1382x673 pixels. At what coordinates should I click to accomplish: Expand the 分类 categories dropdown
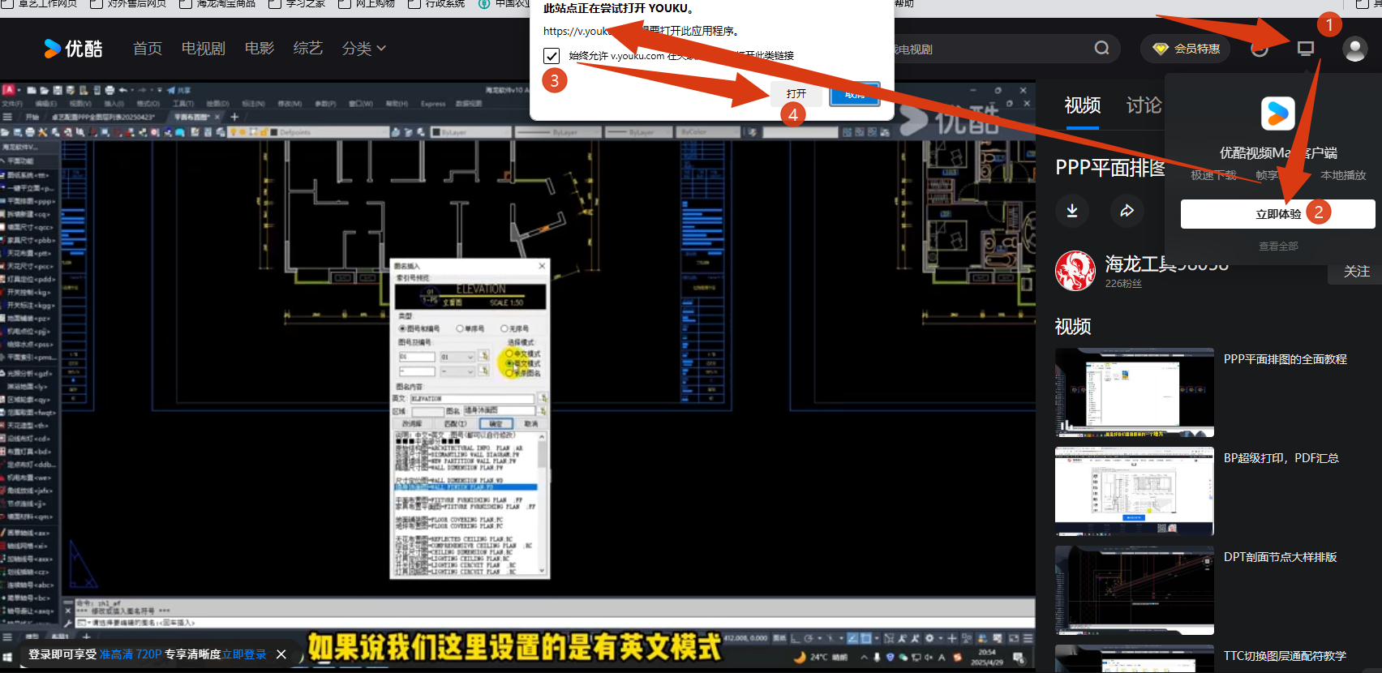363,49
